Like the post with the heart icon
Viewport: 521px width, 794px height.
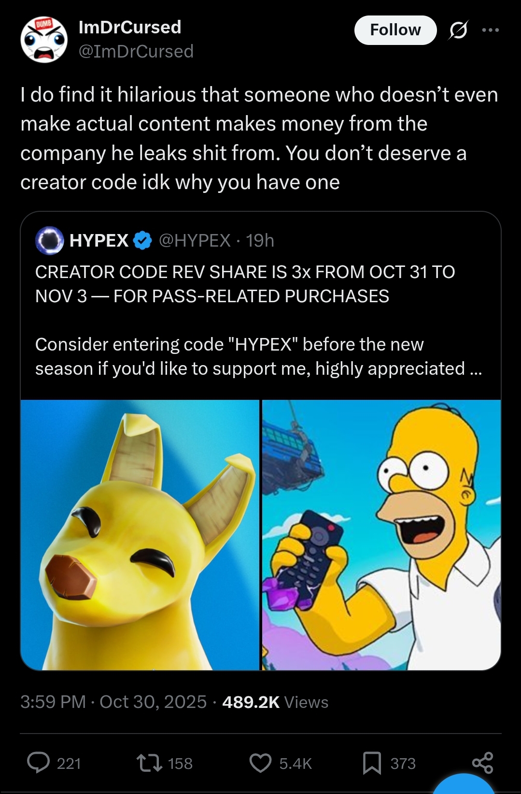click(x=260, y=763)
